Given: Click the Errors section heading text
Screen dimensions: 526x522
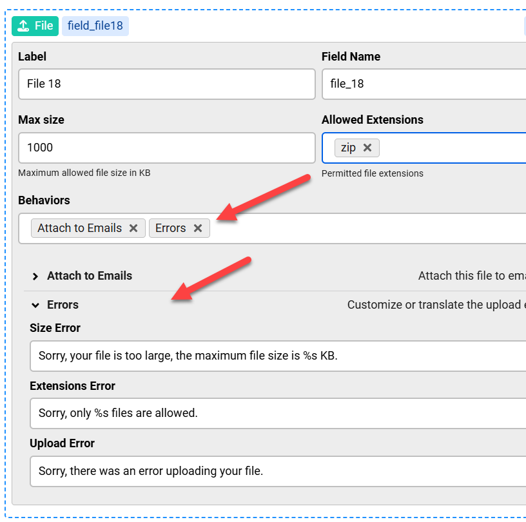Looking at the screenshot, I should coord(63,305).
